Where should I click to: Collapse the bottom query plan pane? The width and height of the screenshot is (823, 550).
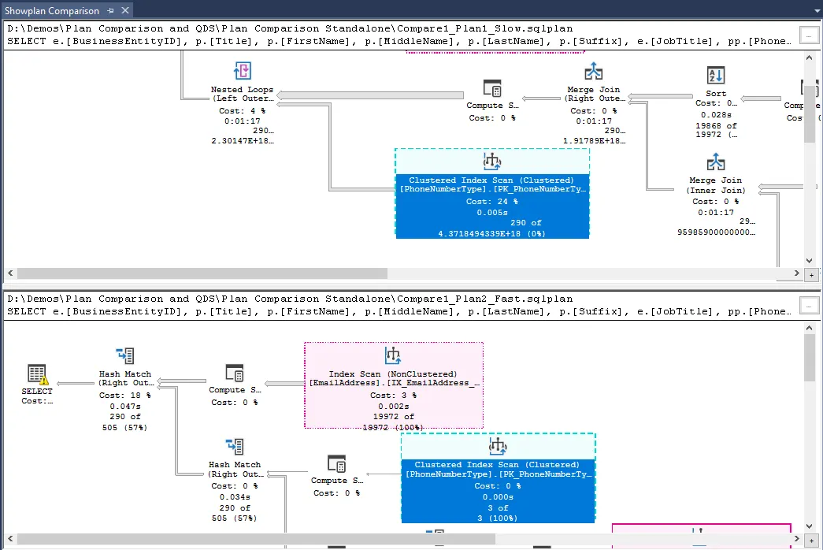(811, 306)
